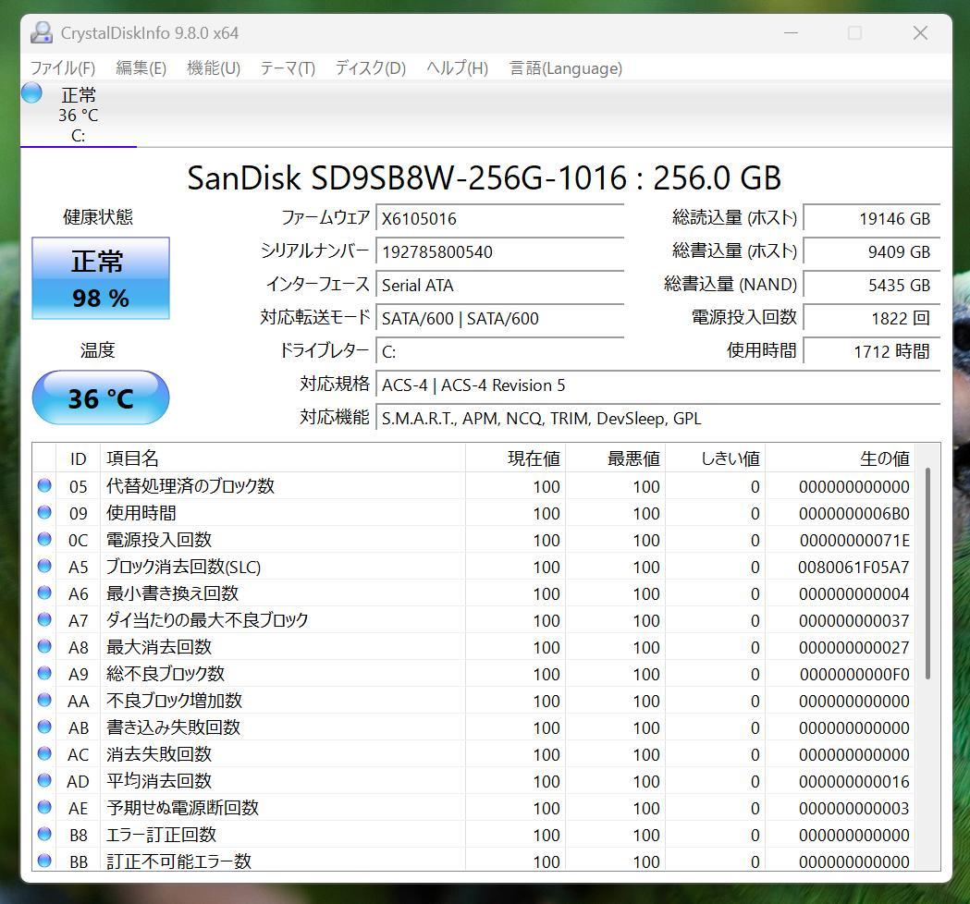Click the blue health orb for drive C:
The height and width of the screenshot is (904, 970).
tap(31, 92)
